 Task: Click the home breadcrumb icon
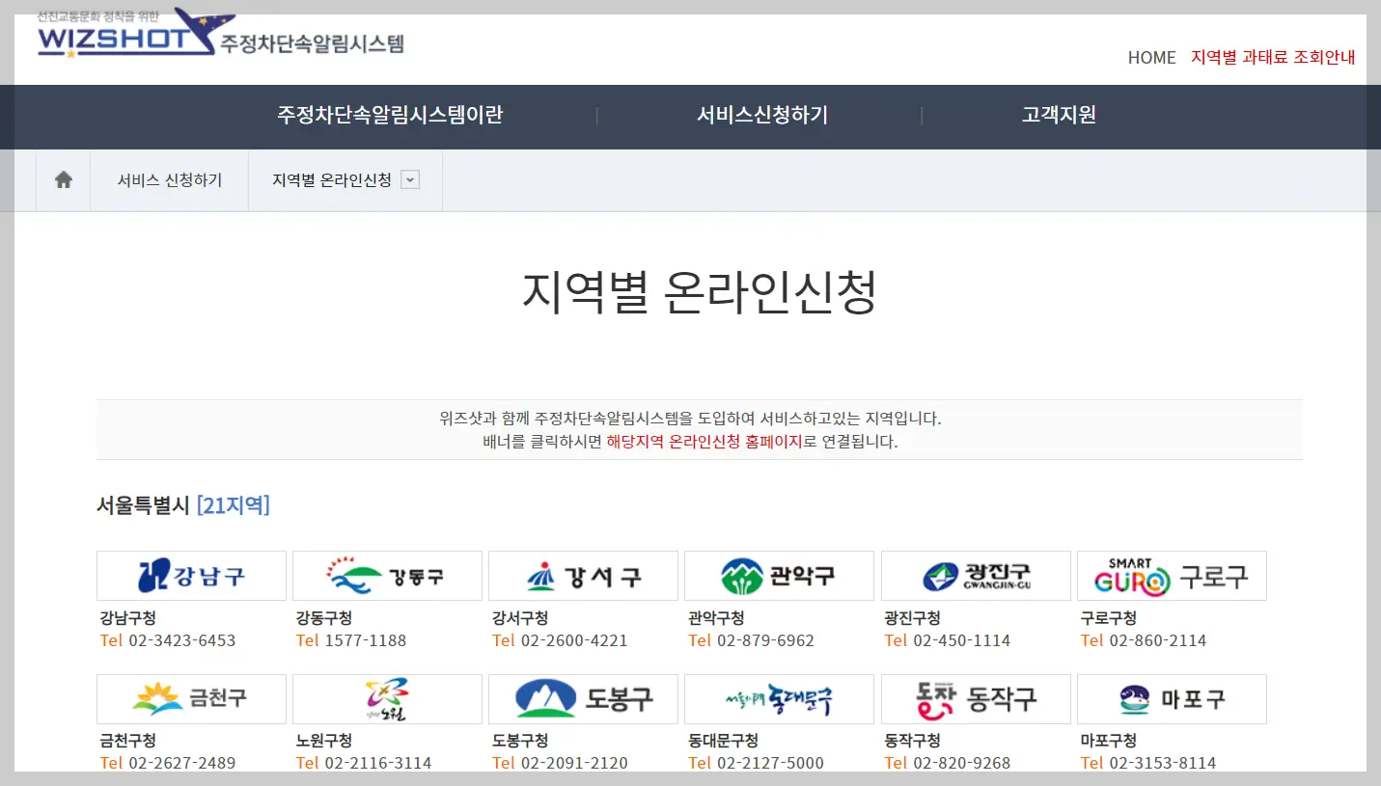pos(62,179)
